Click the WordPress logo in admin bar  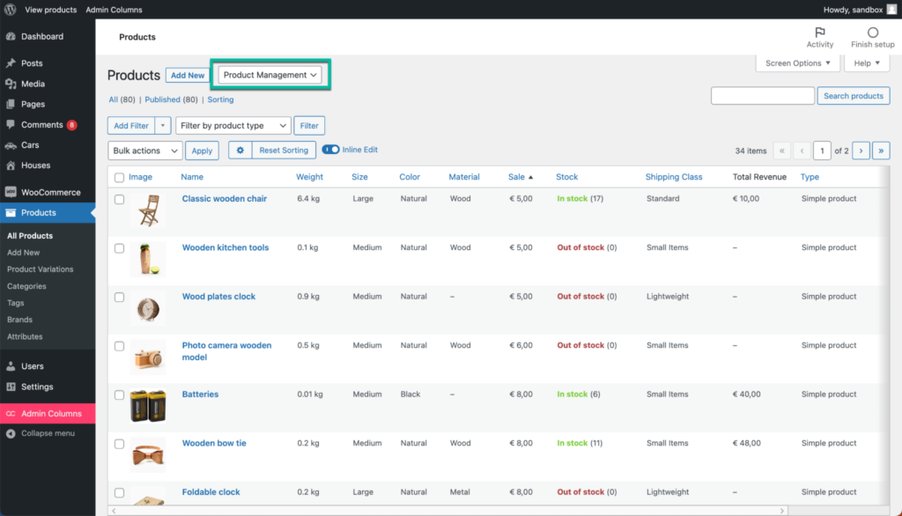(9, 9)
